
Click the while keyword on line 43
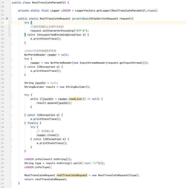34,99
